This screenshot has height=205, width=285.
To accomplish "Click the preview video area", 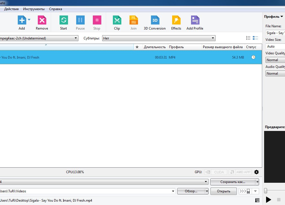I will tap(275, 157).
